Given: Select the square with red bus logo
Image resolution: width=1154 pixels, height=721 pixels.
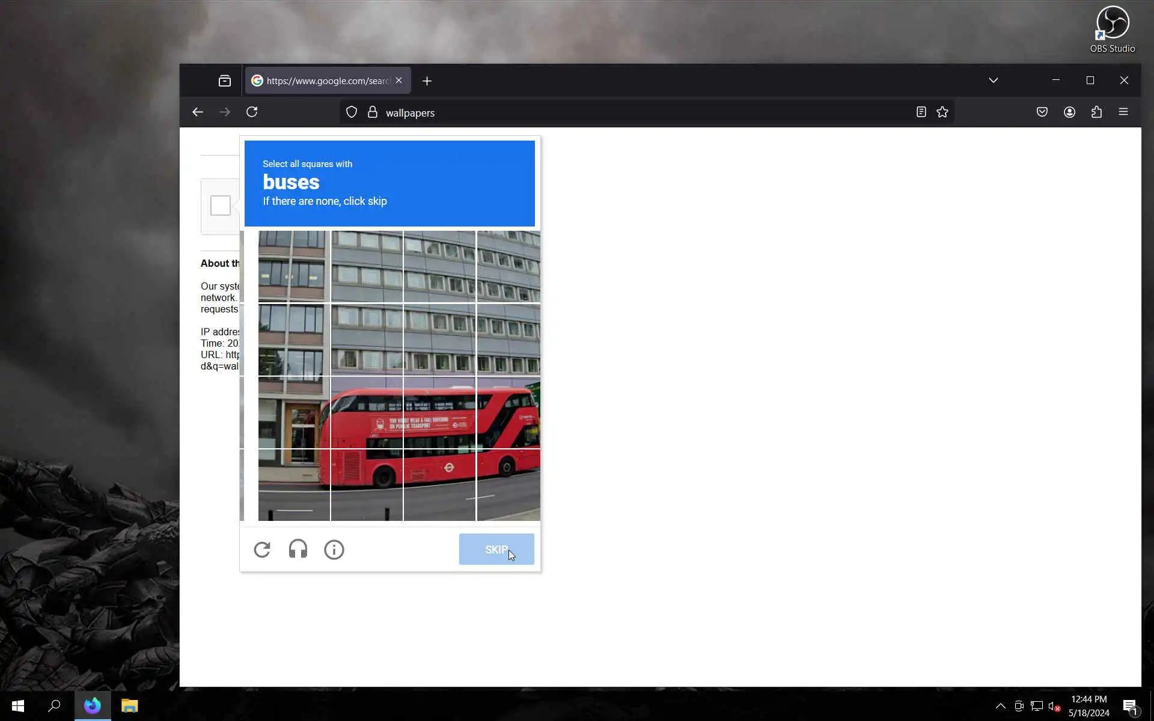Looking at the screenshot, I should click(439, 484).
